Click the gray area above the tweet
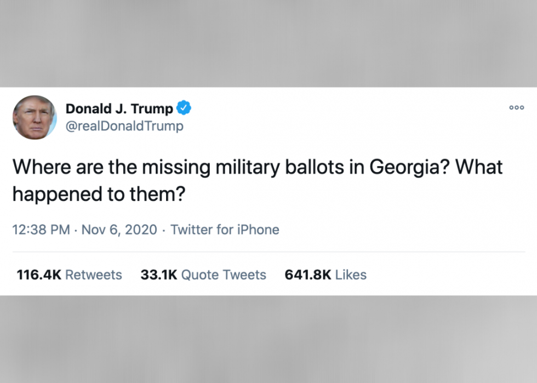 pos(268,43)
